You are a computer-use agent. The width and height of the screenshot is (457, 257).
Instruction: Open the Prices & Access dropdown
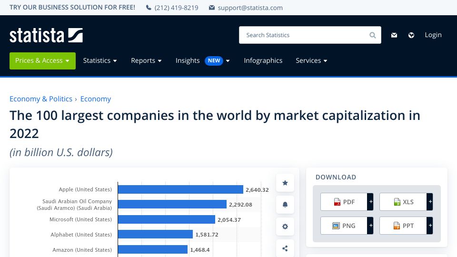pyautogui.click(x=42, y=60)
